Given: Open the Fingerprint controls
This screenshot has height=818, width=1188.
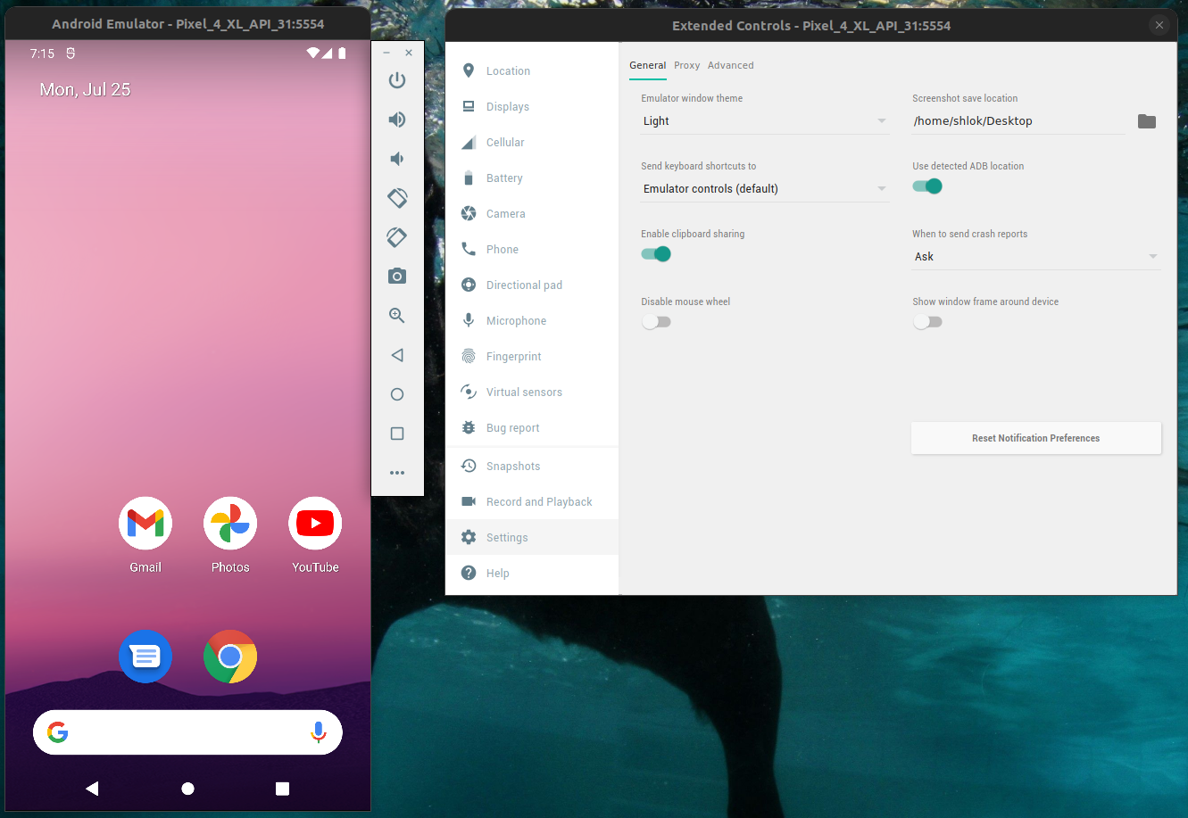Looking at the screenshot, I should (518, 356).
